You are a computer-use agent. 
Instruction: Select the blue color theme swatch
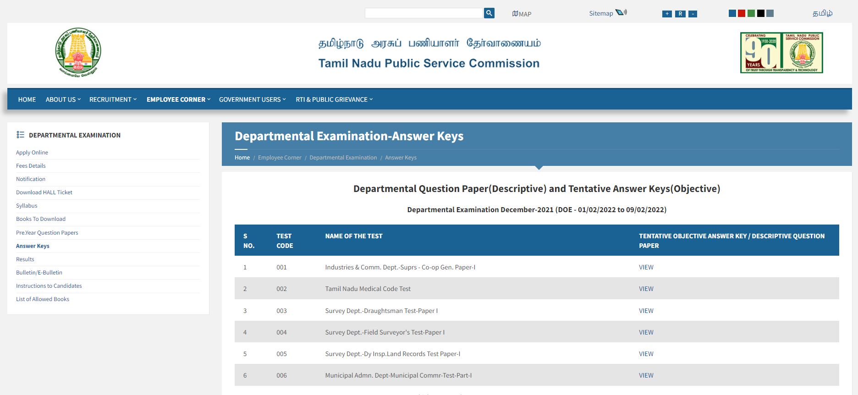click(x=732, y=13)
